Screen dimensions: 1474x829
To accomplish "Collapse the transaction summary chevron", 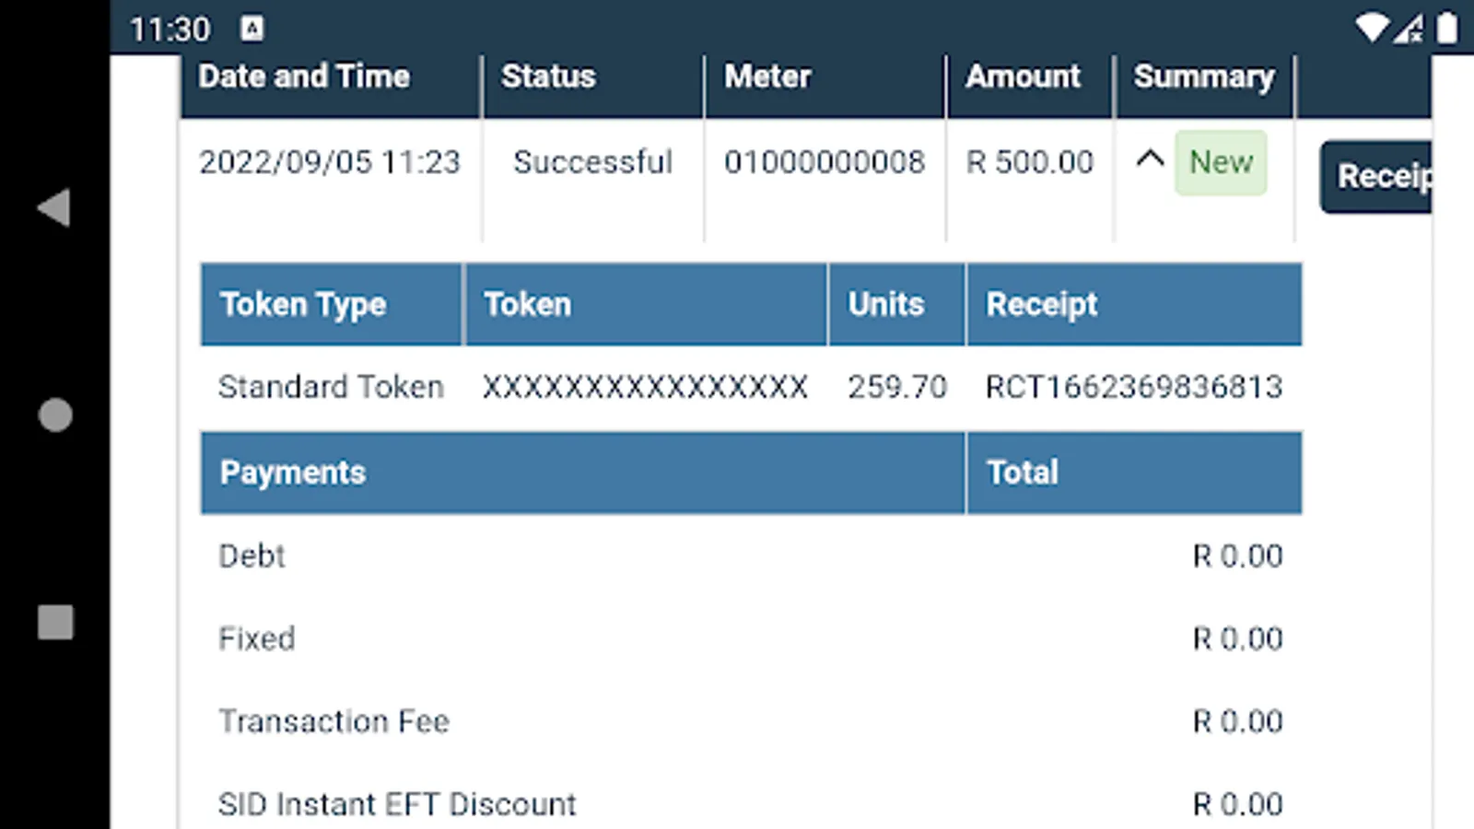I will [x=1150, y=159].
